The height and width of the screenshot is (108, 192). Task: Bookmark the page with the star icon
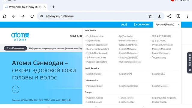click(150, 16)
